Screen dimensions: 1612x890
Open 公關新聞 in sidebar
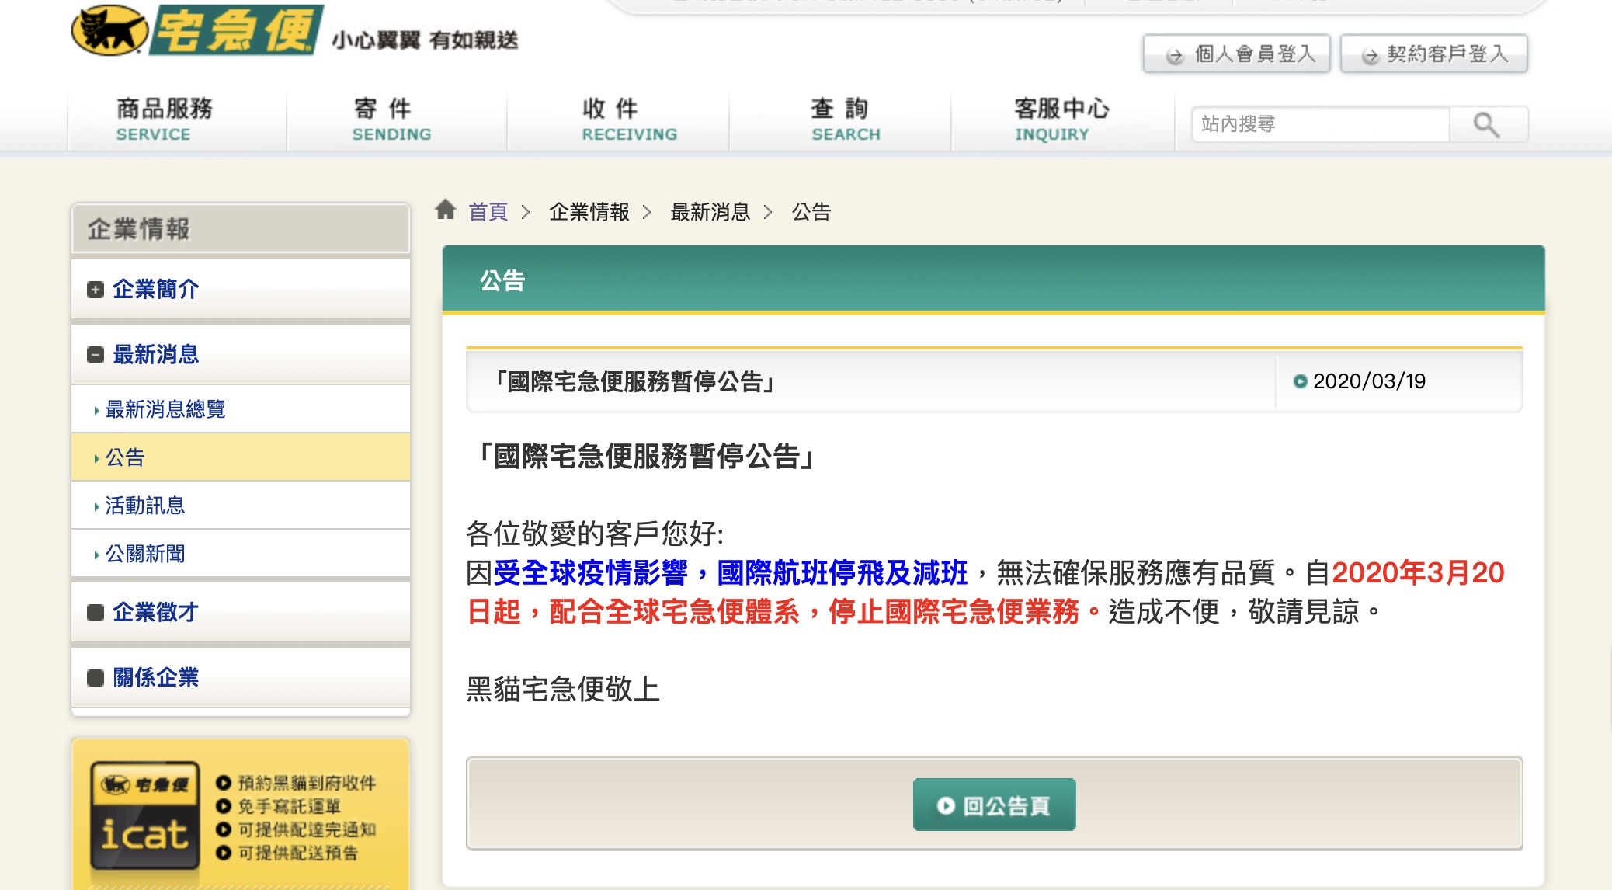pyautogui.click(x=145, y=554)
